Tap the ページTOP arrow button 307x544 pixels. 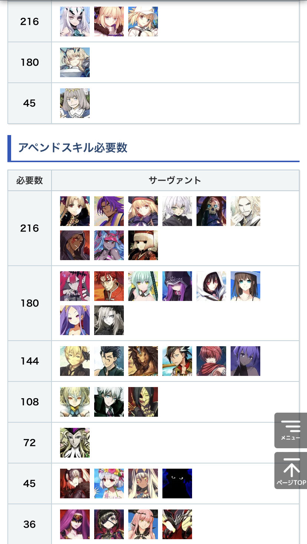tap(291, 471)
